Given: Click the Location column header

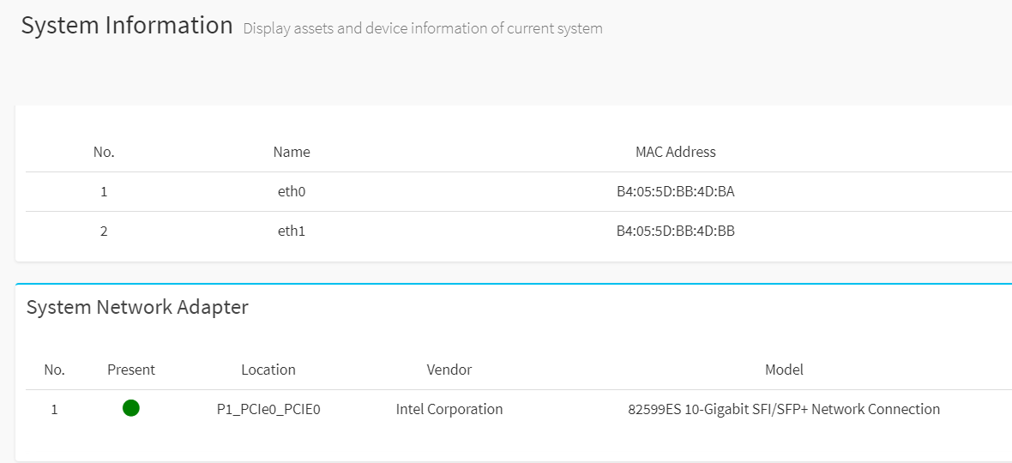Looking at the screenshot, I should (x=268, y=370).
